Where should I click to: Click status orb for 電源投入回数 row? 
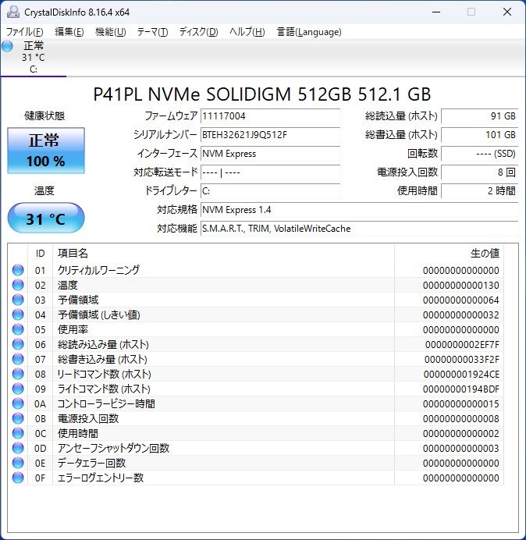tap(18, 418)
